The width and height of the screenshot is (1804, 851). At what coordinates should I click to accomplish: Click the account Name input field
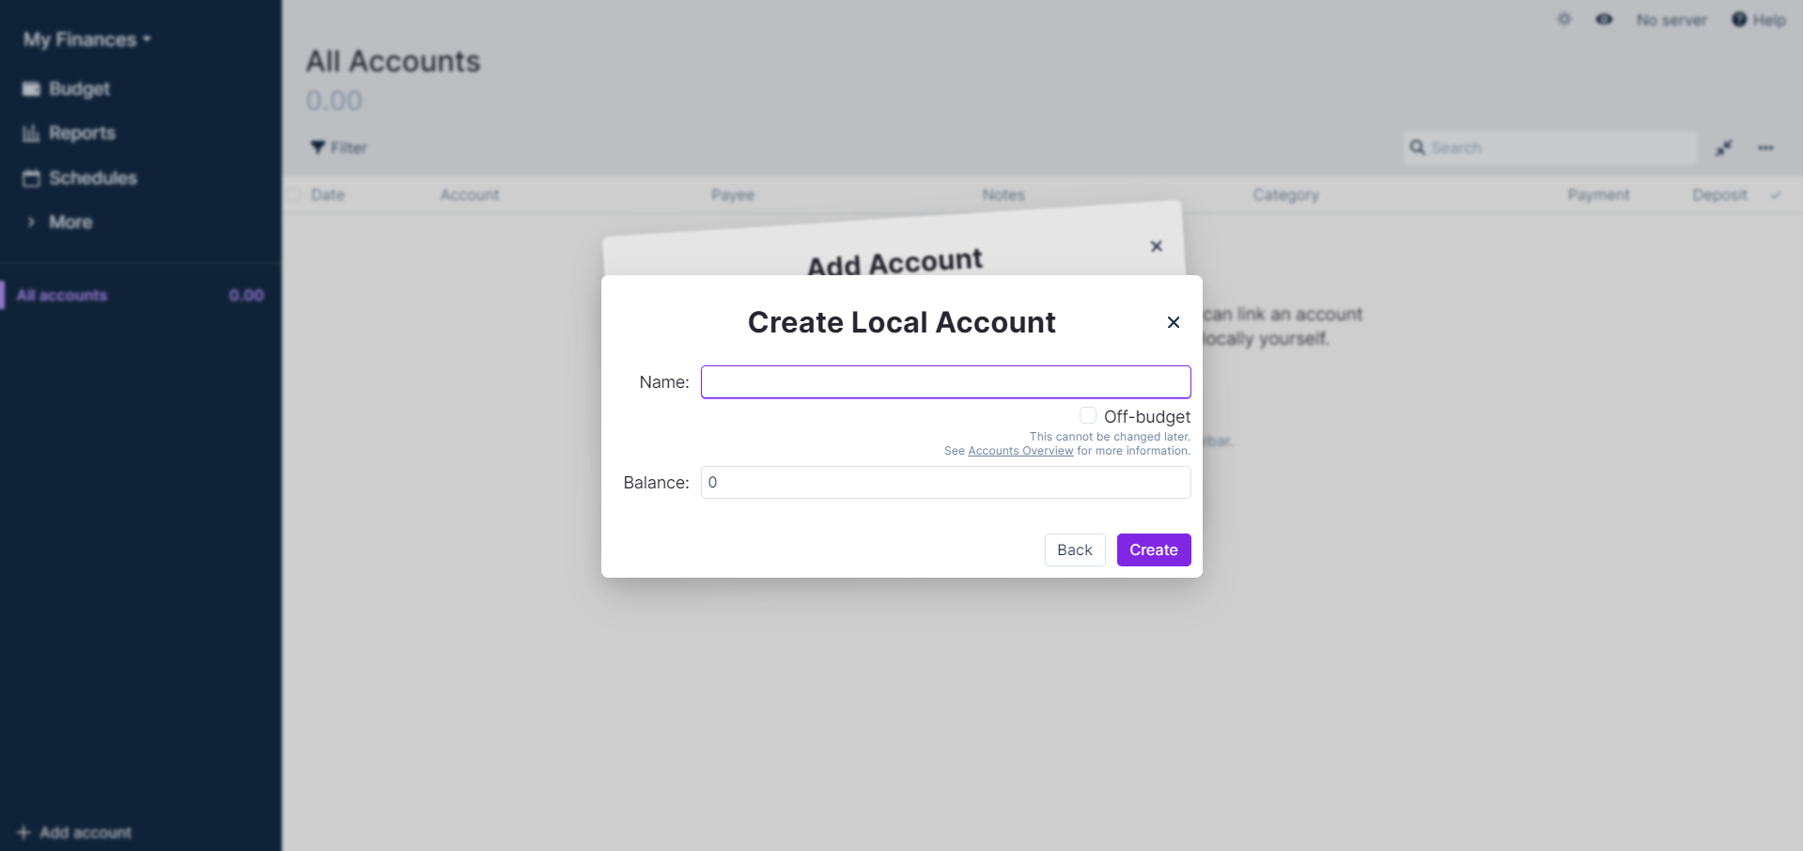(x=945, y=382)
